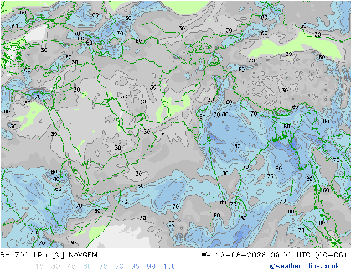Click the We 12-08-2026 06:00 UTC timestamp
The image size is (351, 271).
tap(274, 255)
